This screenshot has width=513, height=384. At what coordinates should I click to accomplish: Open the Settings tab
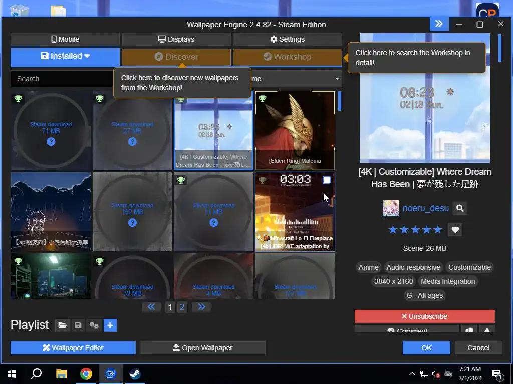pyautogui.click(x=287, y=39)
